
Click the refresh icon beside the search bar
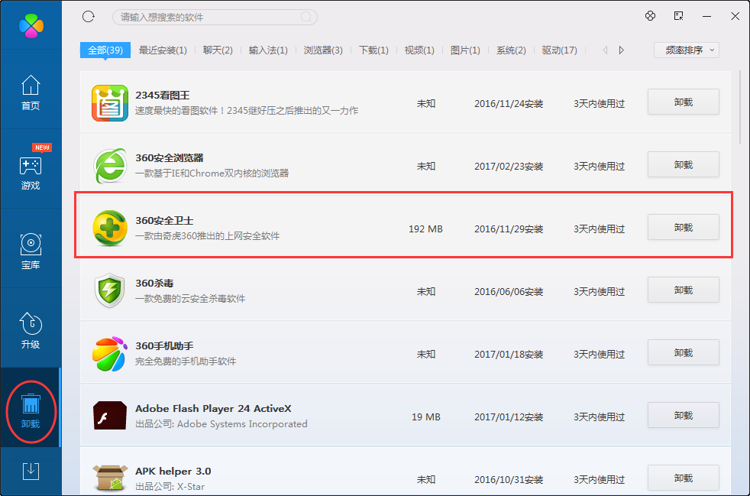(88, 16)
